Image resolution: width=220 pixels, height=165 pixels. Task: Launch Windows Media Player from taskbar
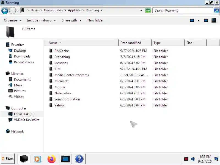[x=37, y=159]
